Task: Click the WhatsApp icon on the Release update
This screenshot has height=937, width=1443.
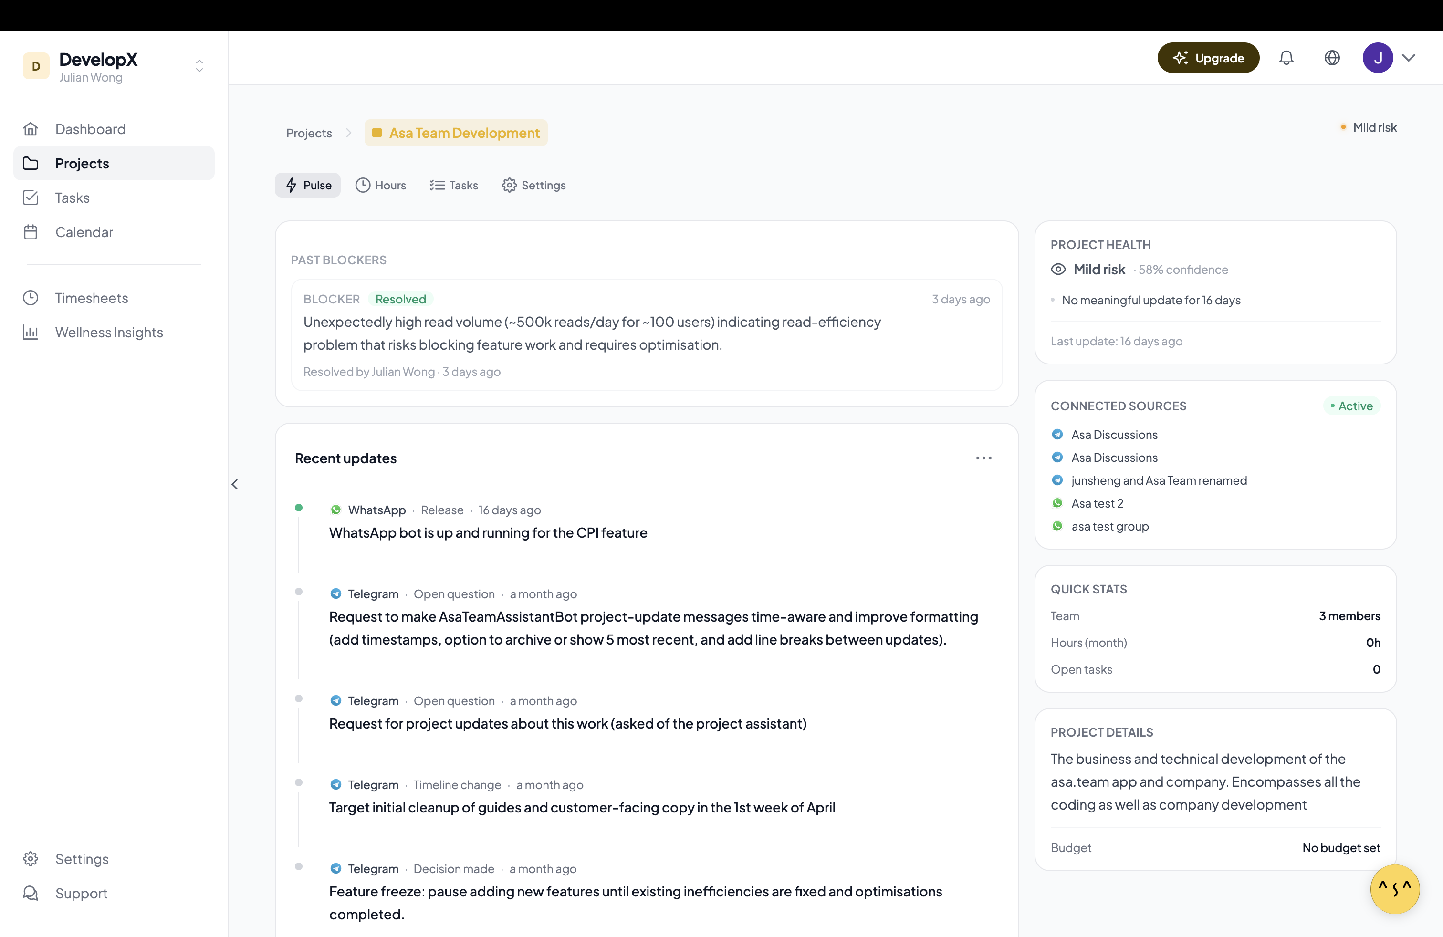Action: coord(336,510)
